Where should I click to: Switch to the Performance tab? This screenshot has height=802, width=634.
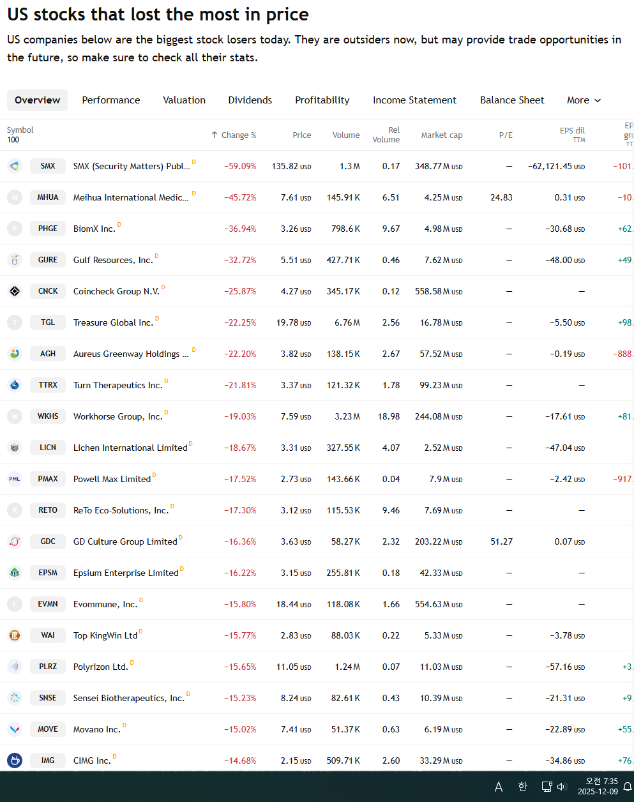pyautogui.click(x=111, y=100)
